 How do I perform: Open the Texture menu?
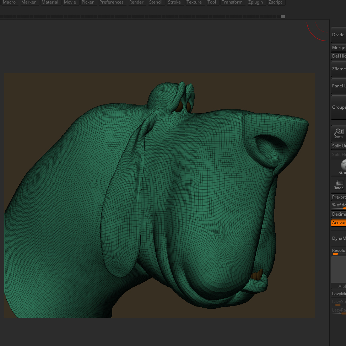coord(194,2)
